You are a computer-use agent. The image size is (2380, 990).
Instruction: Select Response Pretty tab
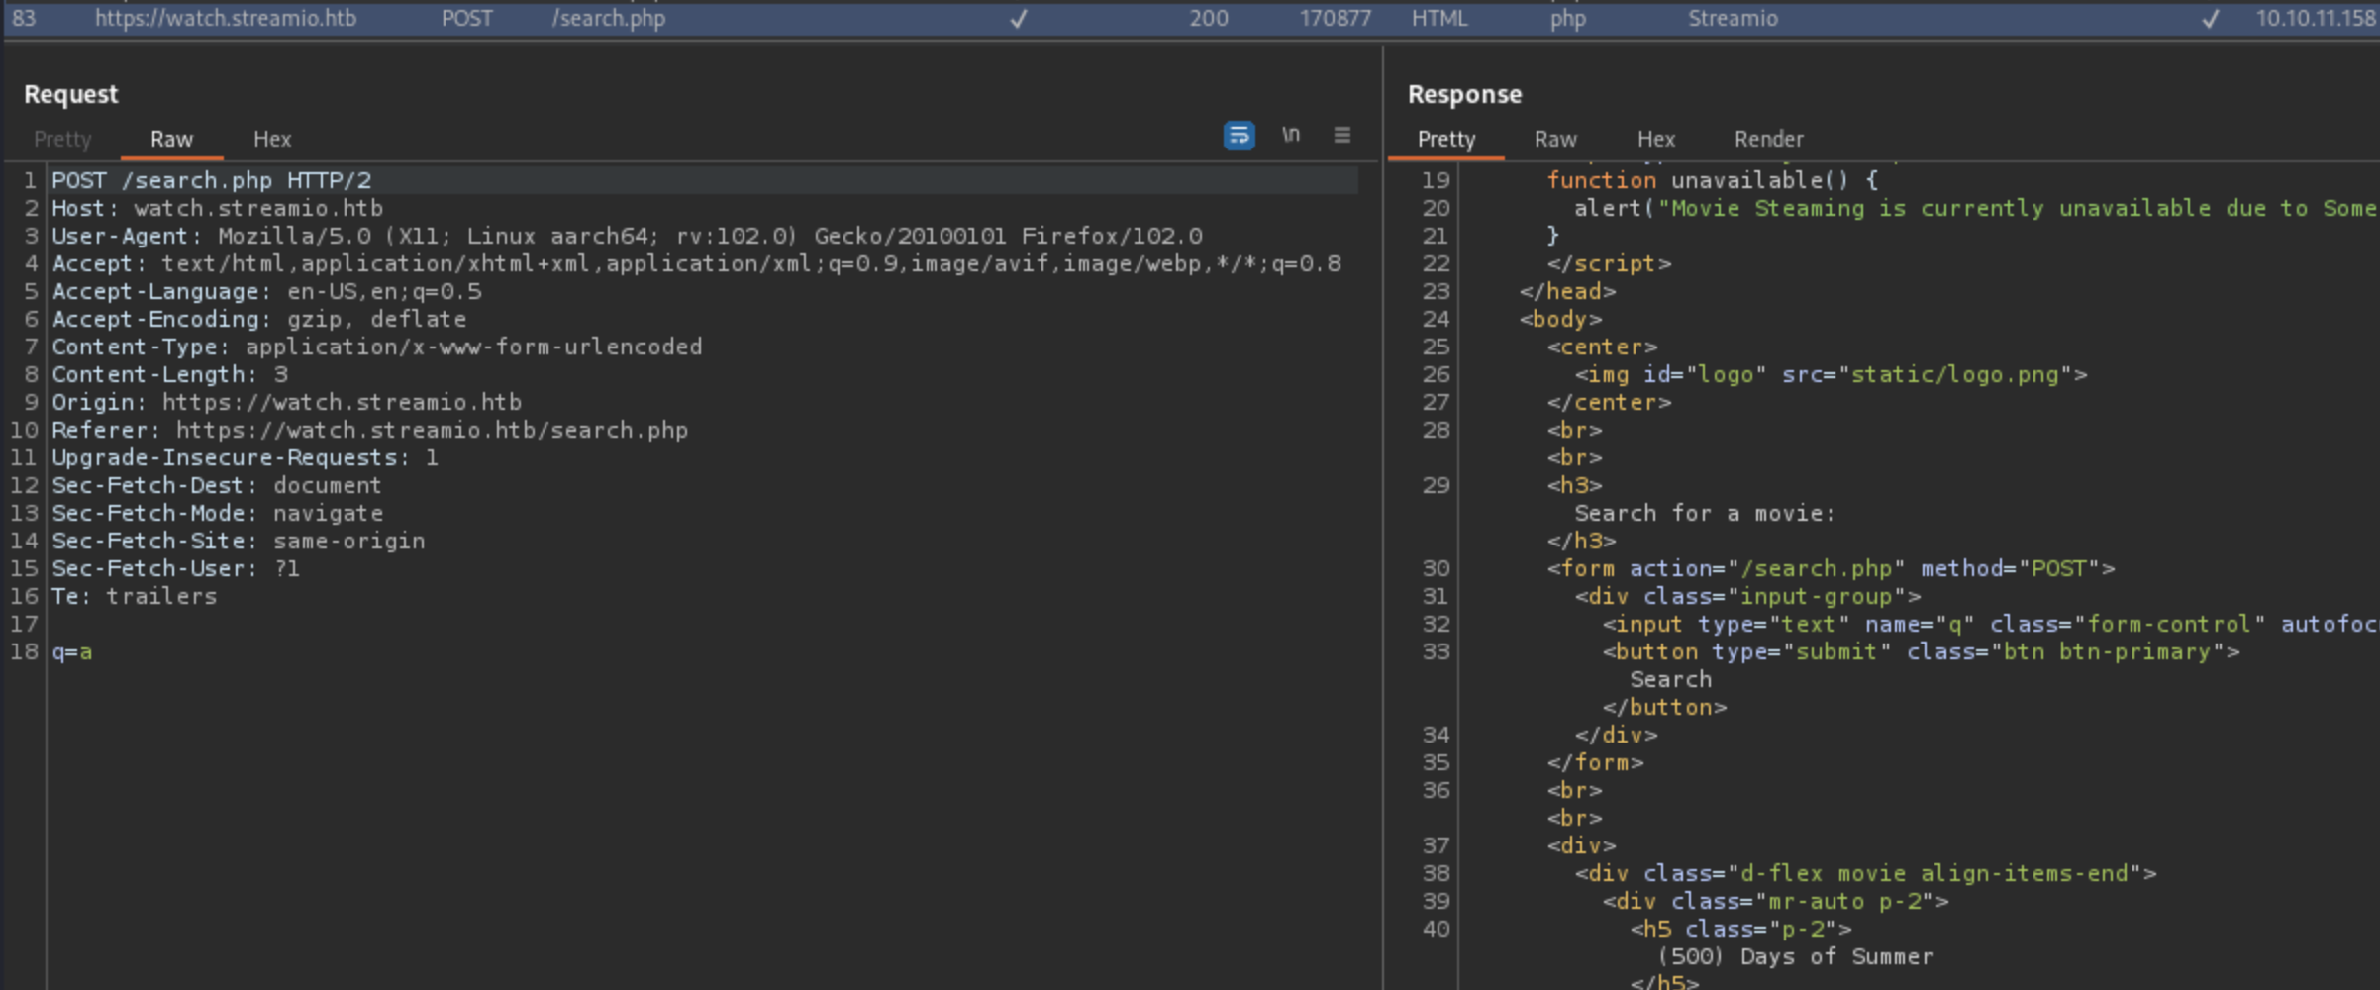[1445, 139]
